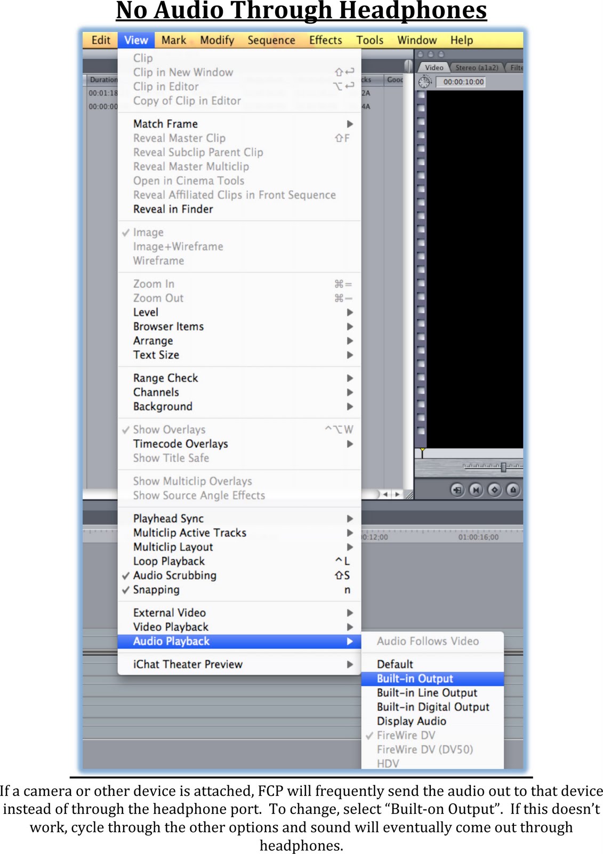Open the Playhead Sync submenu
Viewport: 603px width, 854px height.
(239, 518)
